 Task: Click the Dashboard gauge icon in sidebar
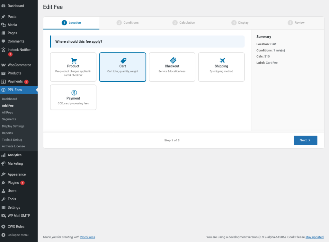[x=3, y=6]
